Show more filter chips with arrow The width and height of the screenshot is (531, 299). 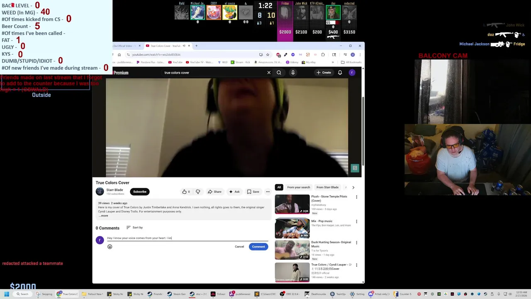click(x=353, y=187)
